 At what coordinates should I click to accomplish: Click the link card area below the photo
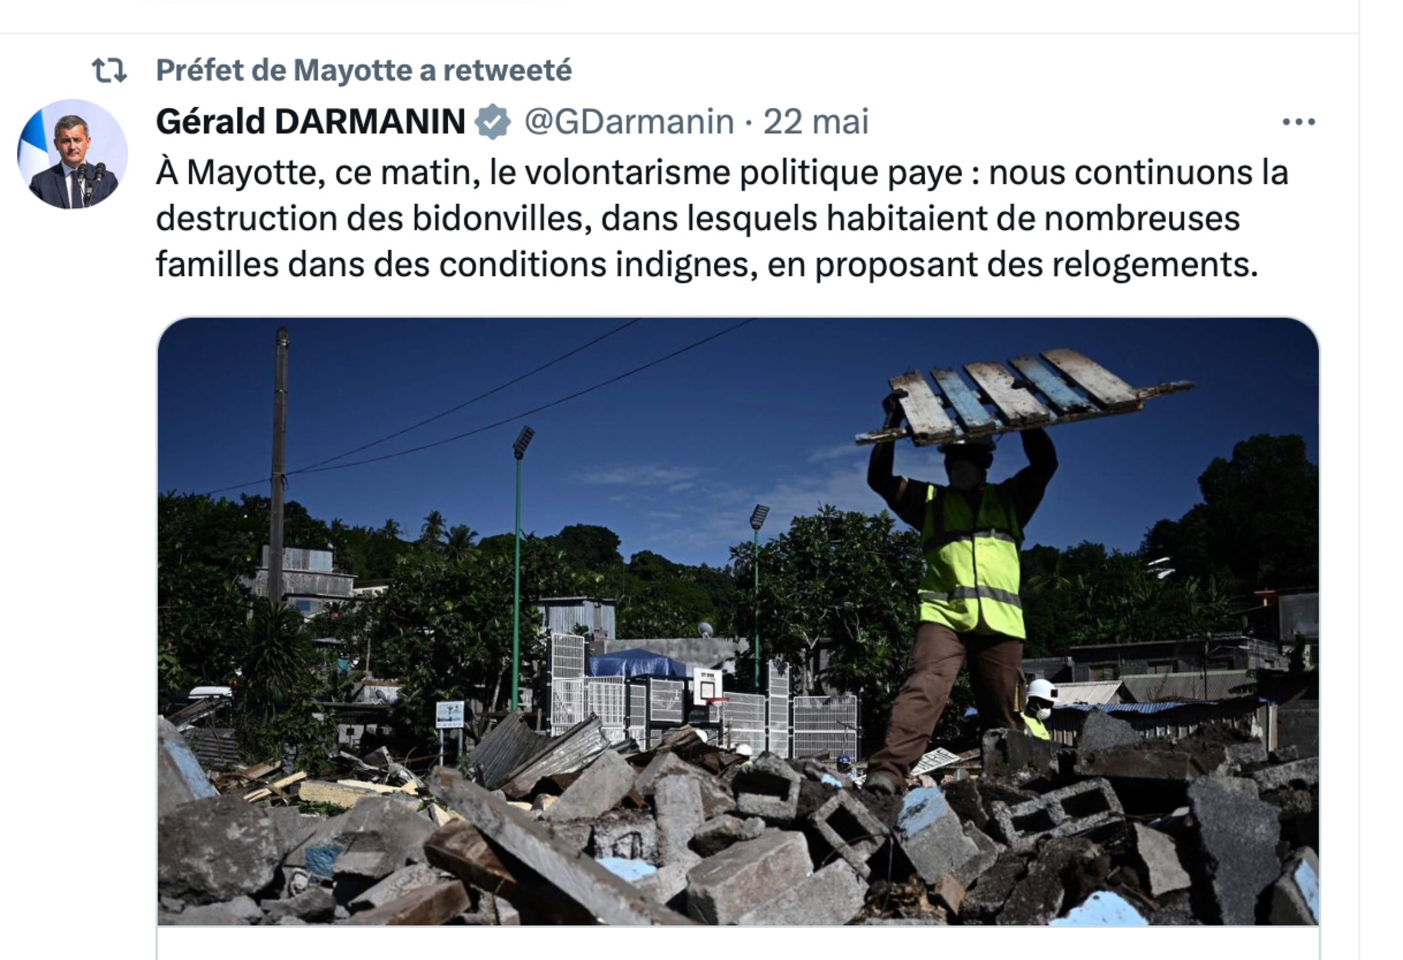pyautogui.click(x=738, y=943)
